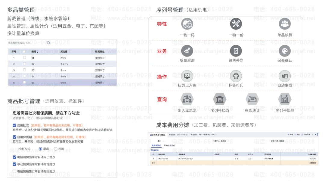325x181 pixels.
Task: Click the 单据日期 2024-05-27 field
Action: pyautogui.click(x=179, y=135)
